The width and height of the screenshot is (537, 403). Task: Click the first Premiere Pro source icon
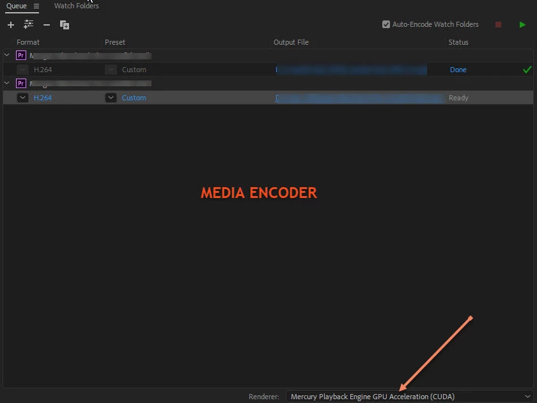click(x=21, y=55)
